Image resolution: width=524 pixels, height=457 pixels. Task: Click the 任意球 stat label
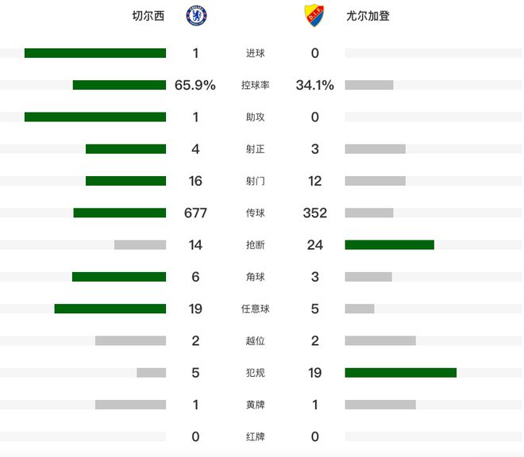[x=256, y=309]
